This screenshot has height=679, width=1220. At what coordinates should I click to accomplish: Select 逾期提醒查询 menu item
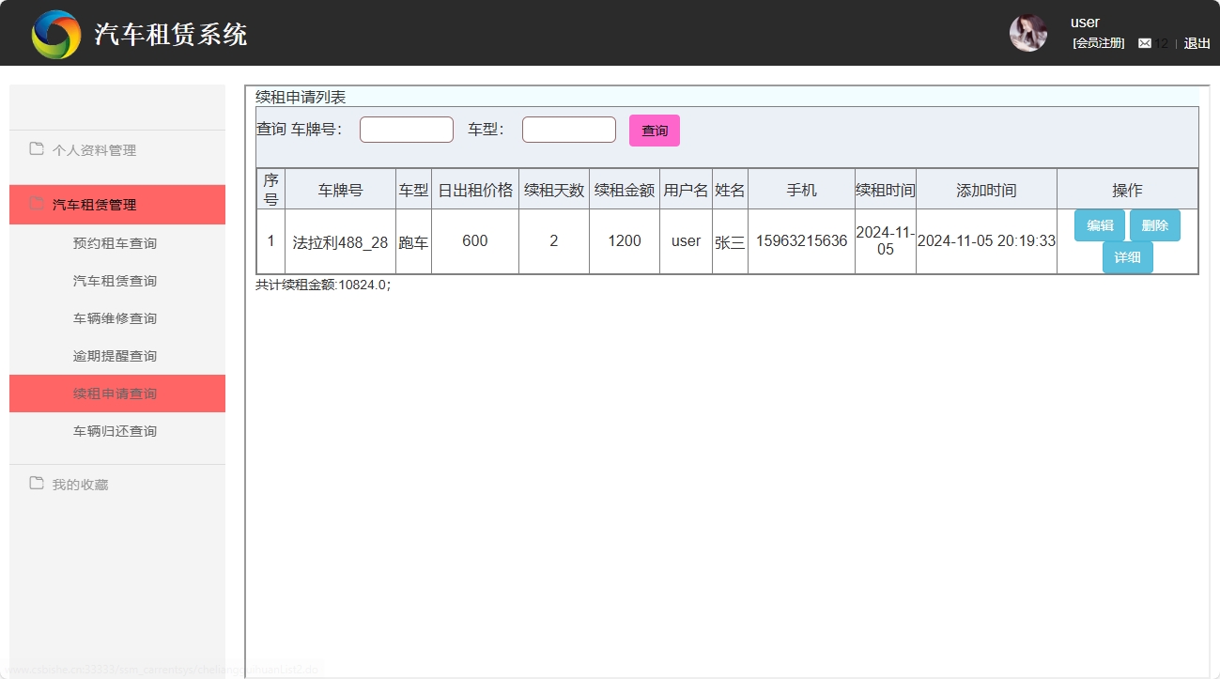[115, 356]
